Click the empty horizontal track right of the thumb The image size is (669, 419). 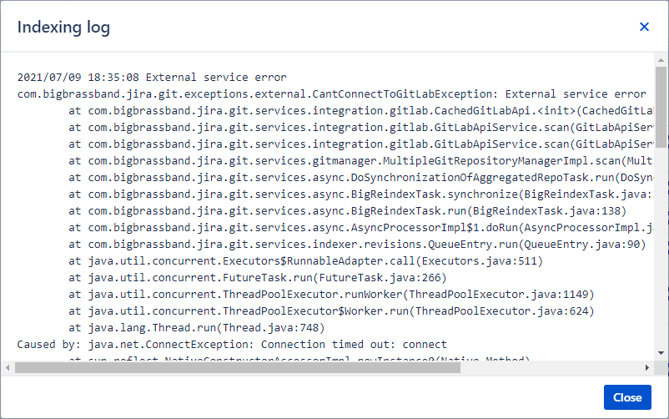tap(551, 368)
